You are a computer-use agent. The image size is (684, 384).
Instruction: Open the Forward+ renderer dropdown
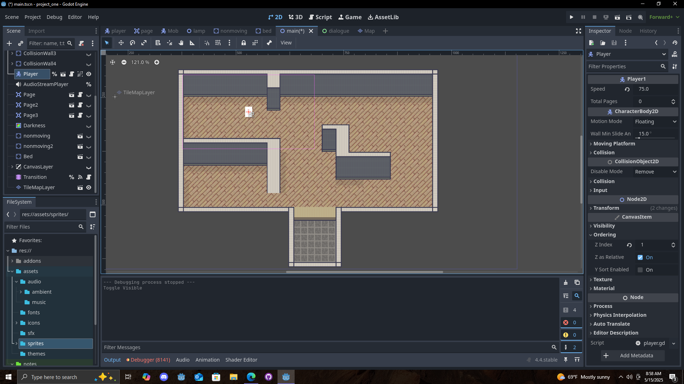pos(664,17)
